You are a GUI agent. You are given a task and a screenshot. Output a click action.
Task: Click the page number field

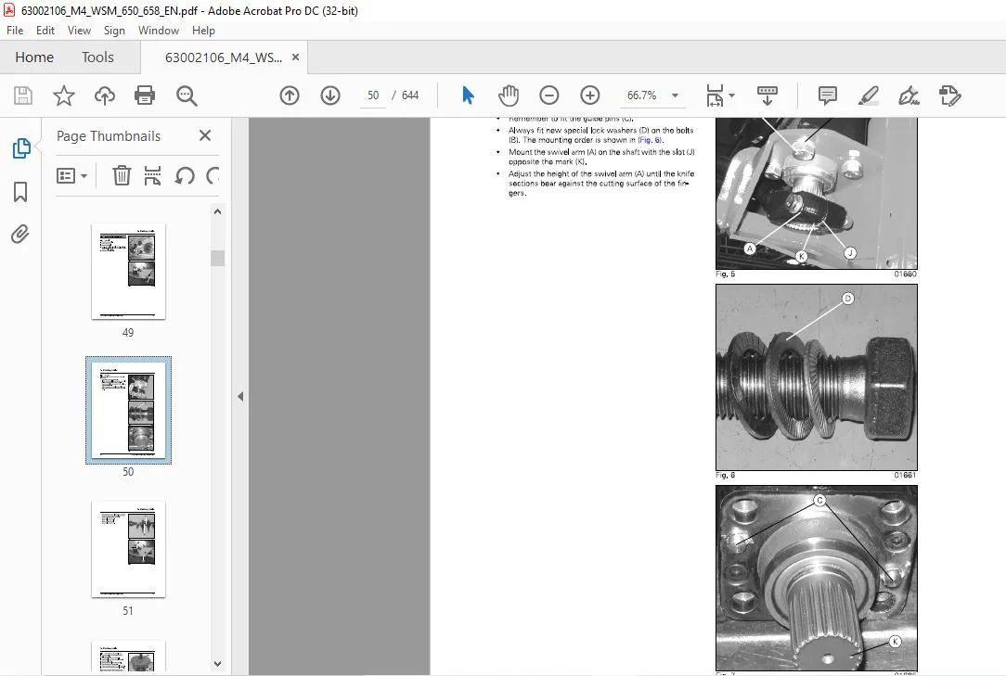point(373,96)
